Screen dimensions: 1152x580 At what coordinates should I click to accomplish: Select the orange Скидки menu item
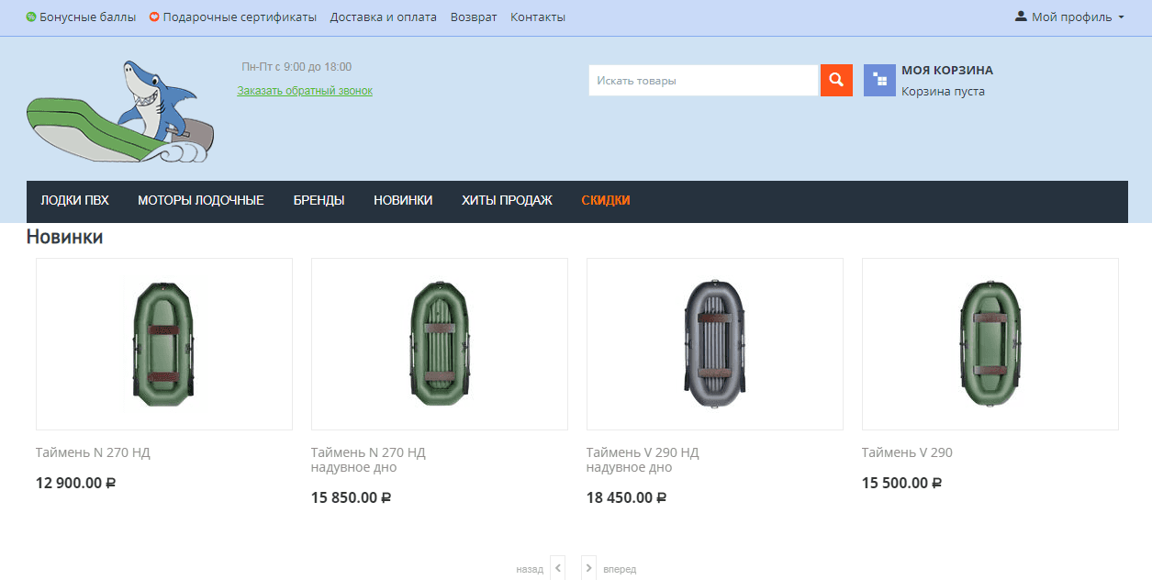point(606,200)
